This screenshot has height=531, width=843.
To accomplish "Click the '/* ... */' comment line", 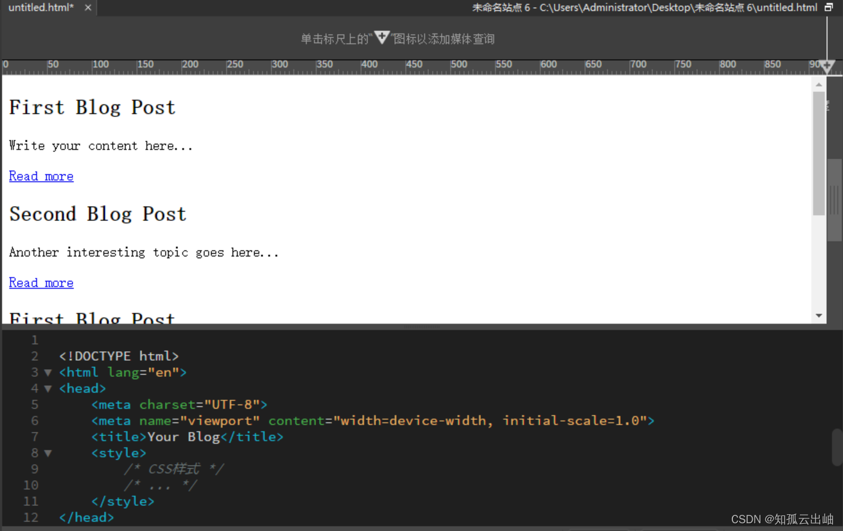I will click(x=160, y=485).
